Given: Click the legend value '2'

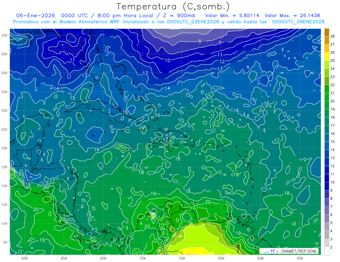Looking at the screenshot, I should (x=331, y=247).
